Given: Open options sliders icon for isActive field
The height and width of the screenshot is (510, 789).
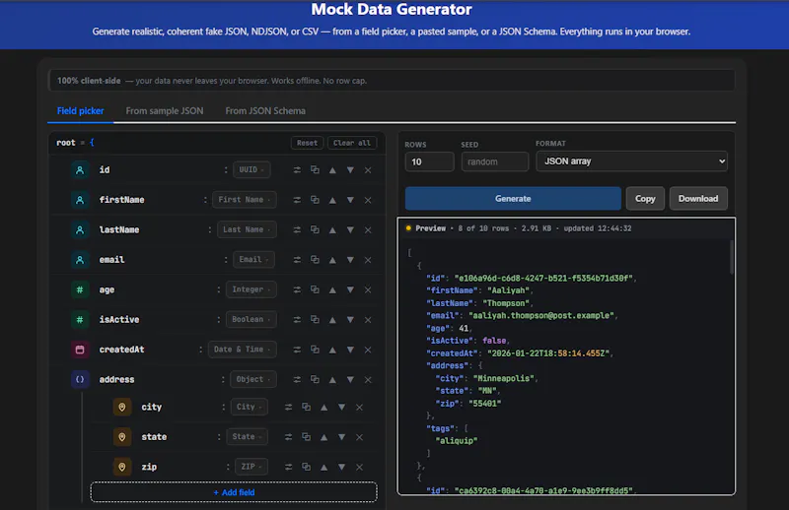Looking at the screenshot, I should 297,320.
